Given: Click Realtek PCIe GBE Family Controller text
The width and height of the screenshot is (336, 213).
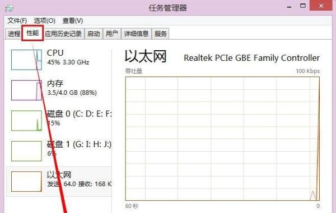Looking at the screenshot, I should tap(252, 58).
